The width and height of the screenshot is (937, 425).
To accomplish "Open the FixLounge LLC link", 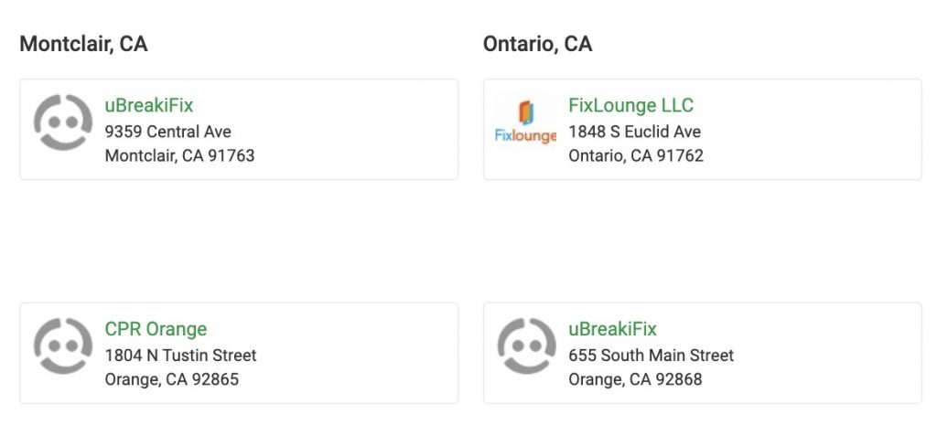I will coord(630,106).
